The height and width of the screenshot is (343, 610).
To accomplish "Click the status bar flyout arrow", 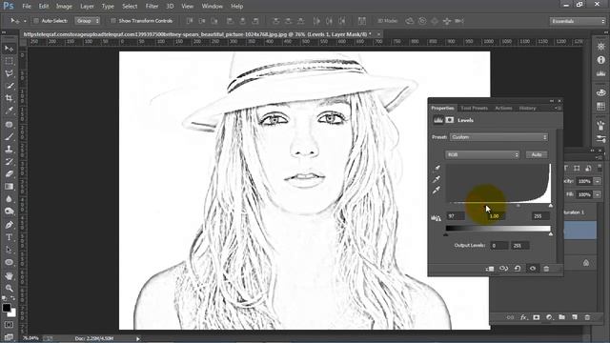I will [137, 339].
